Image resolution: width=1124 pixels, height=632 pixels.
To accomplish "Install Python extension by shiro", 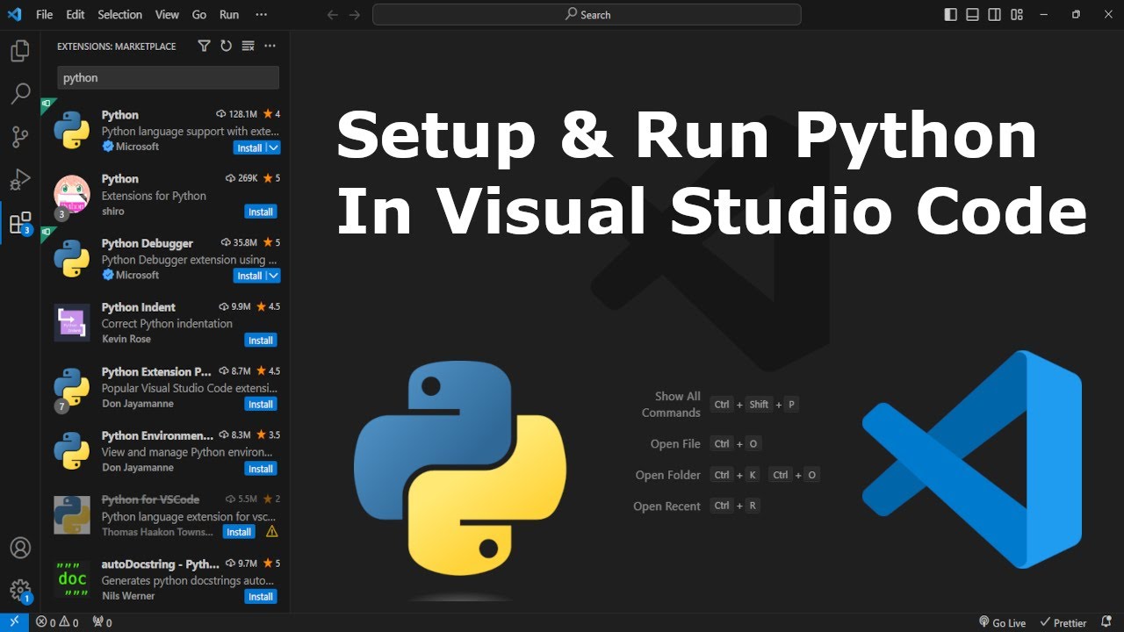I will pos(261,212).
